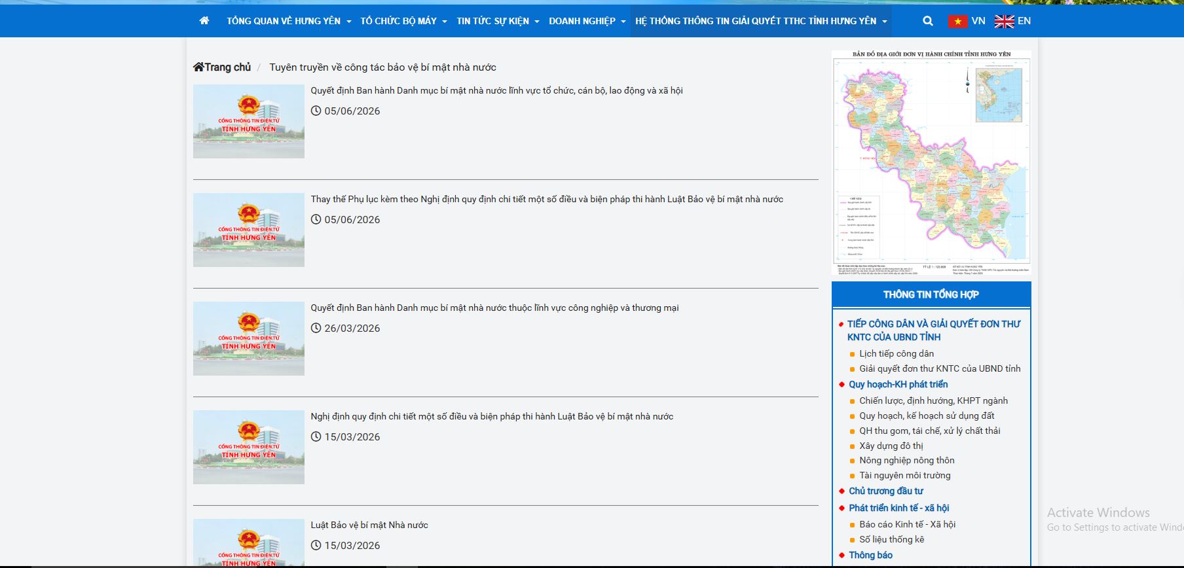Open article Thay thế Phụ lục kèm theo Nghị định

pos(547,199)
